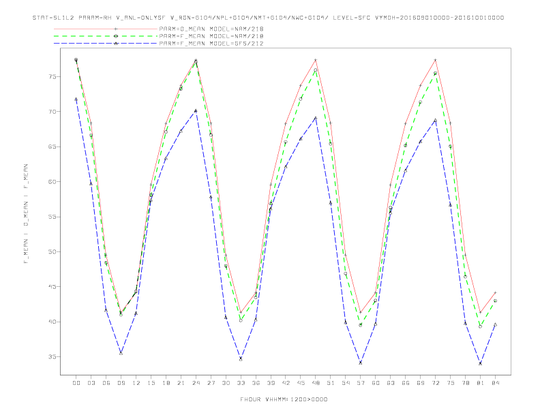
Task: Click forecast hour 42 on x-axis
Action: coord(286,383)
